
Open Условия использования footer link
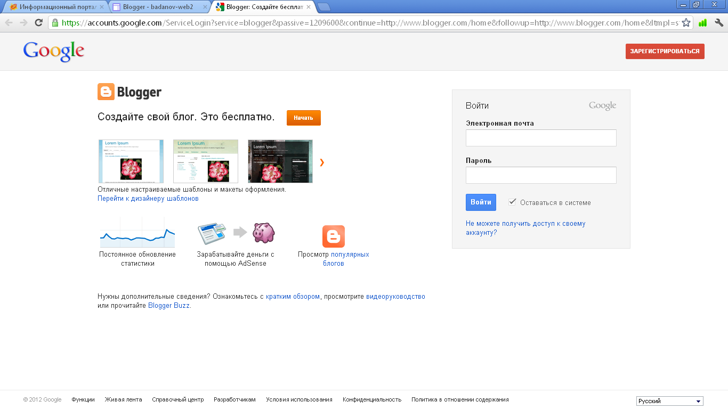point(299,399)
